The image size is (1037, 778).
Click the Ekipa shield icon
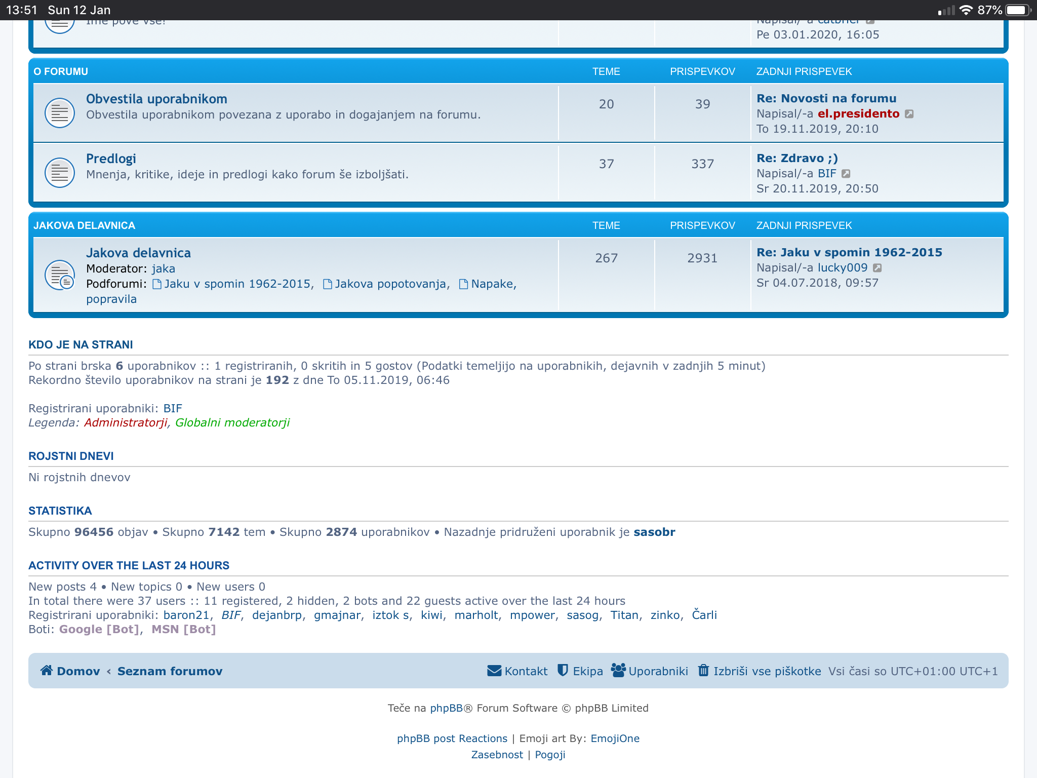(563, 671)
